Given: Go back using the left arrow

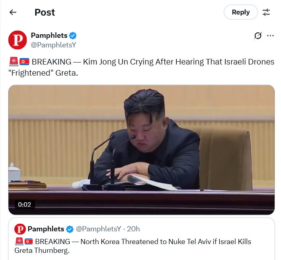Looking at the screenshot, I should point(13,12).
